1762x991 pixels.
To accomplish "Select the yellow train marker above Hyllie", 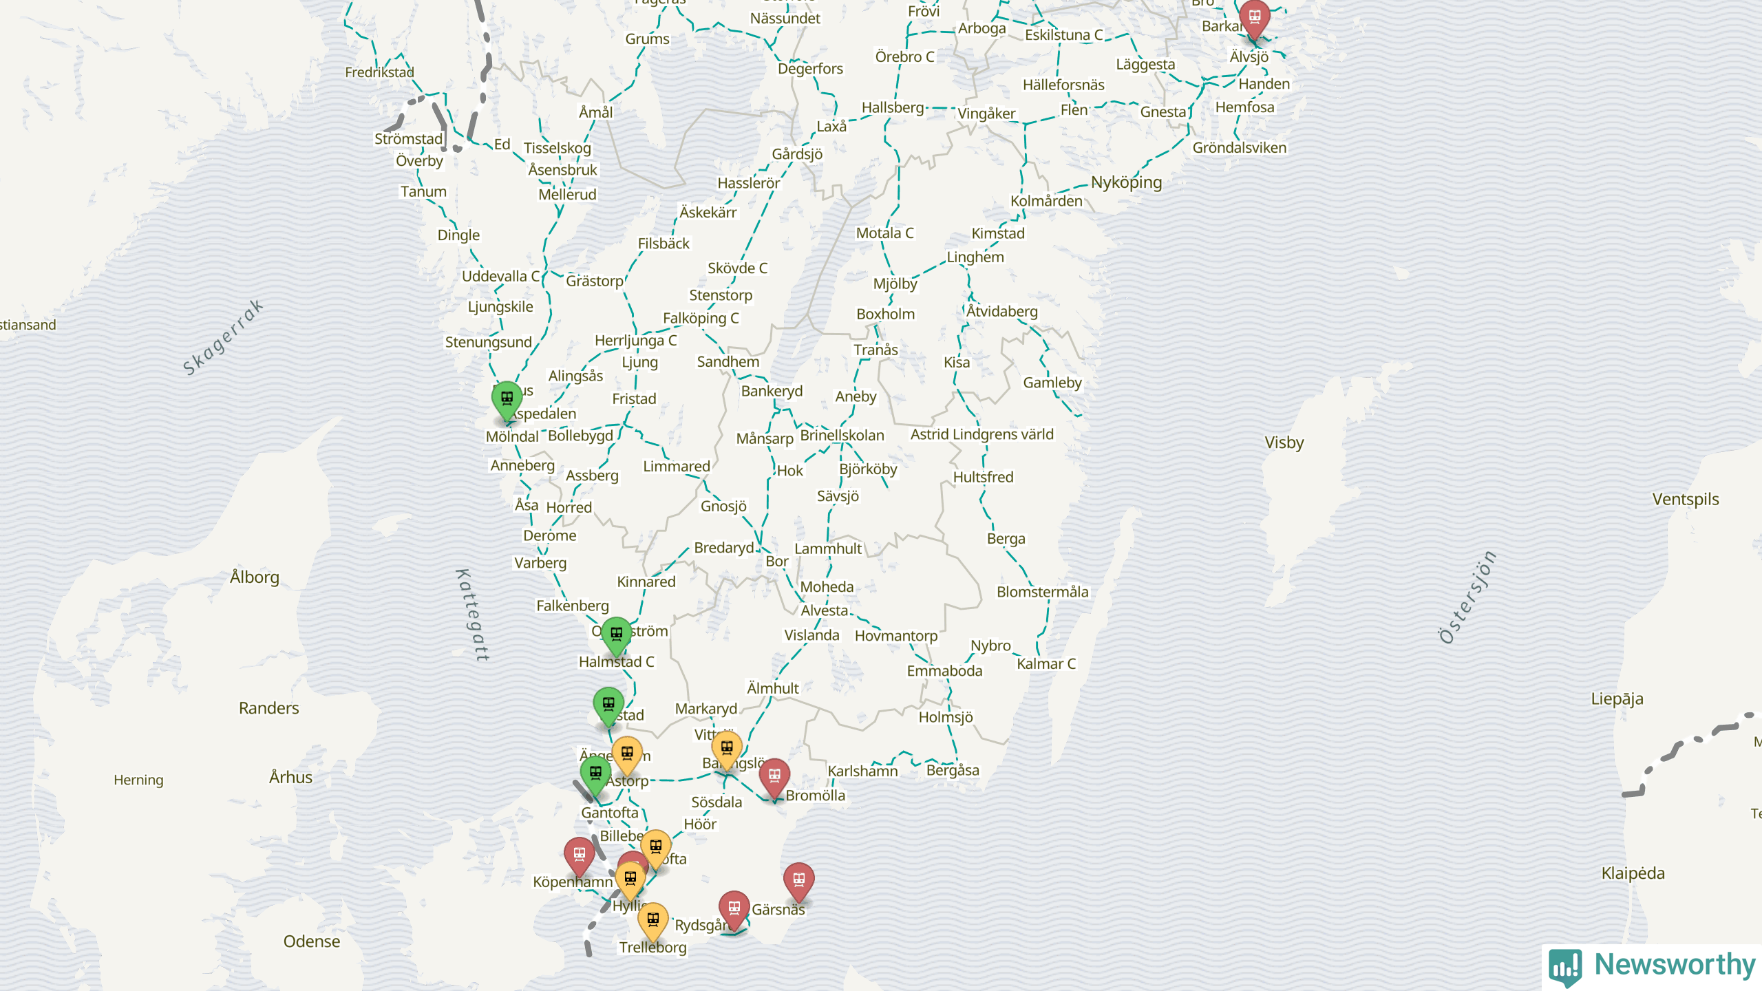I will 630,878.
